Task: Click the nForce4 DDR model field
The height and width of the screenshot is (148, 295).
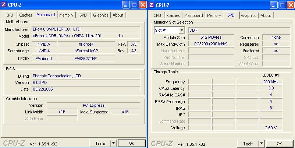Action: [x=67, y=36]
